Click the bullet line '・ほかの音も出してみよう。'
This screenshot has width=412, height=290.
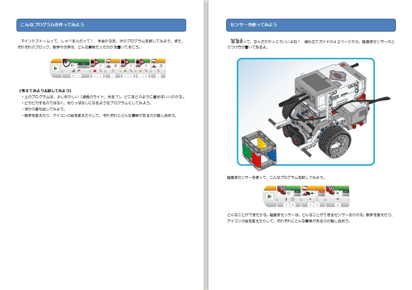pos(43,109)
